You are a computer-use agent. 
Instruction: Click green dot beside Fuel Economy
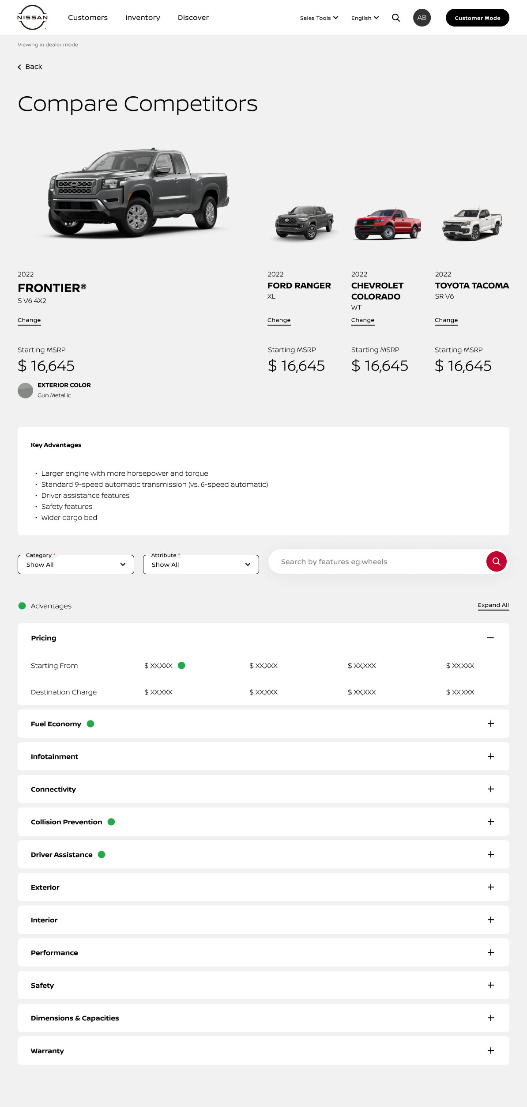tap(90, 724)
